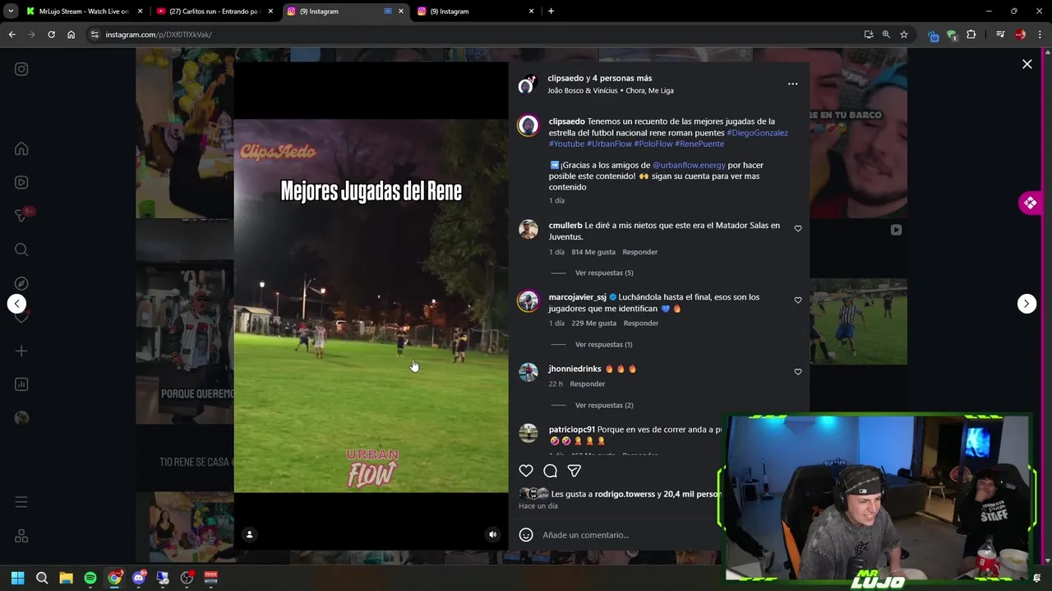Bookmark this page with star icon
Viewport: 1052px width, 591px height.
(x=904, y=34)
